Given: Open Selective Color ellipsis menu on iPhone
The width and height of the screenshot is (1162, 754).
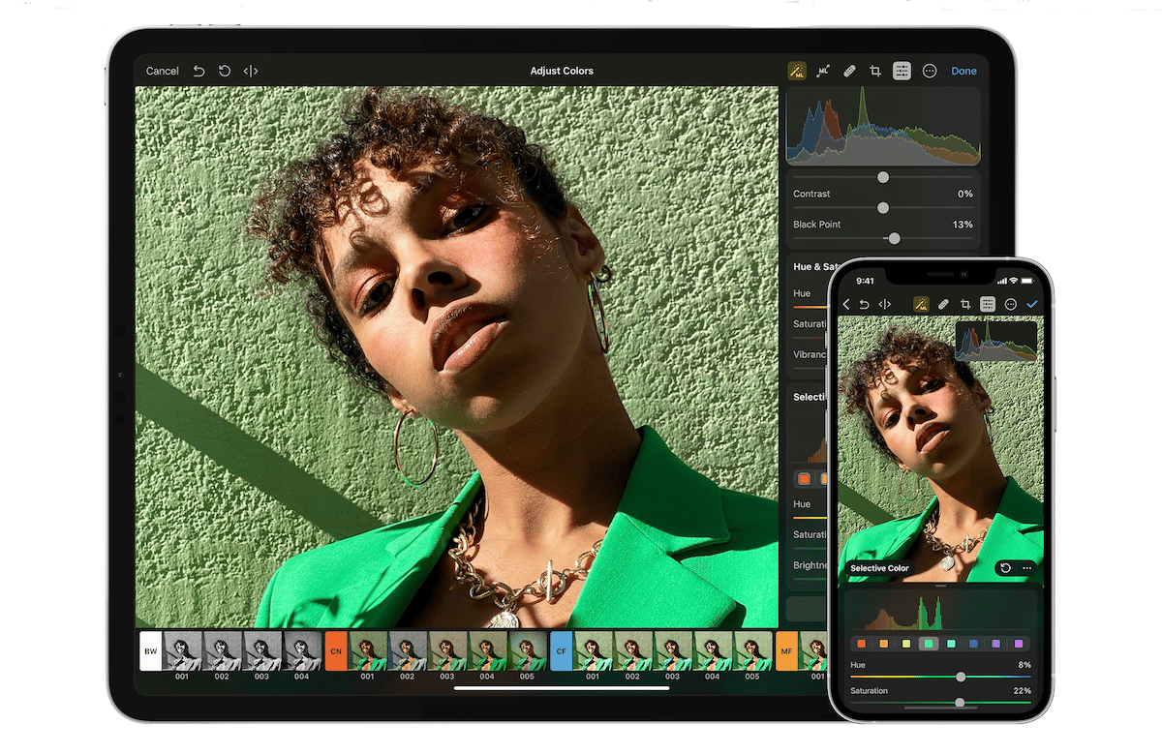Looking at the screenshot, I should pyautogui.click(x=1026, y=568).
